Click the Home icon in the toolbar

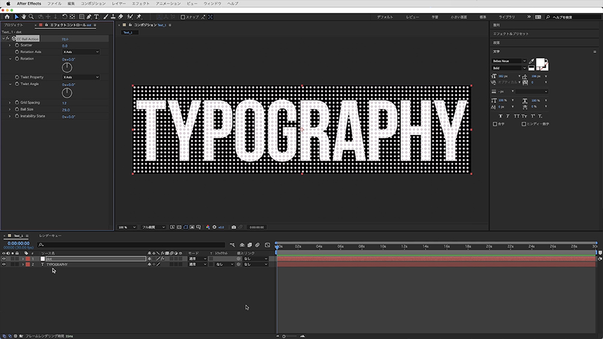tap(7, 17)
